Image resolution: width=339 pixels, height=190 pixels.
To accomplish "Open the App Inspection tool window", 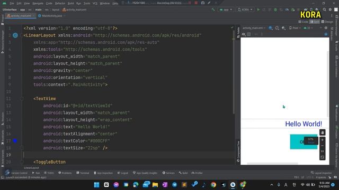I will [x=103, y=173].
